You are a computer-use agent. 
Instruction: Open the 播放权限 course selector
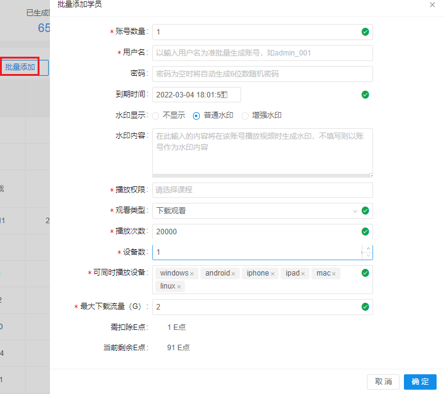point(262,190)
